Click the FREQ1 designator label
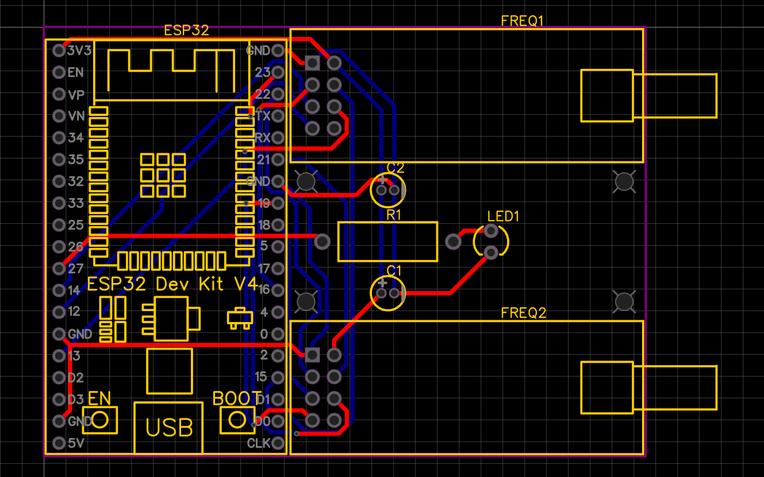 [522, 21]
